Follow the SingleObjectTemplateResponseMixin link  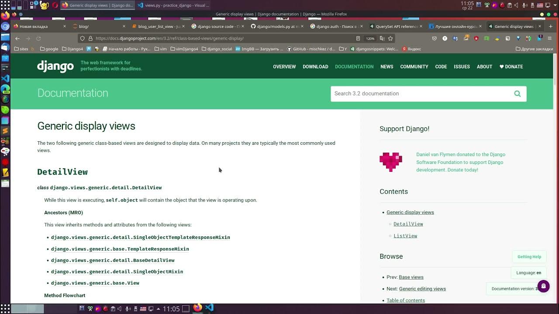[x=141, y=237]
